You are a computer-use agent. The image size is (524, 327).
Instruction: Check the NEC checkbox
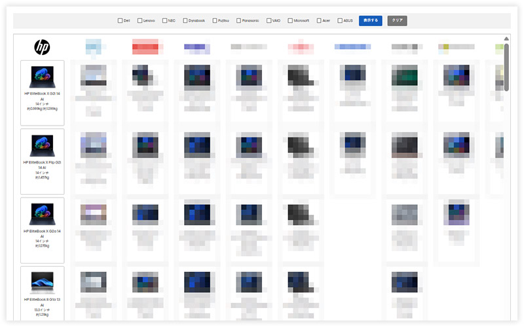pos(164,21)
